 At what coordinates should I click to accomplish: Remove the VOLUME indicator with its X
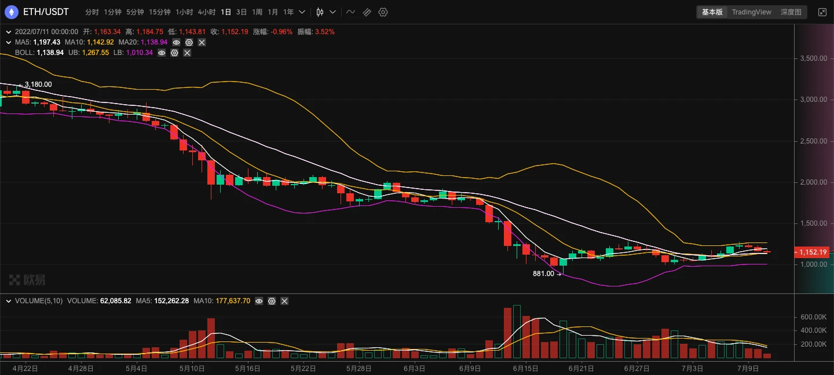click(284, 301)
